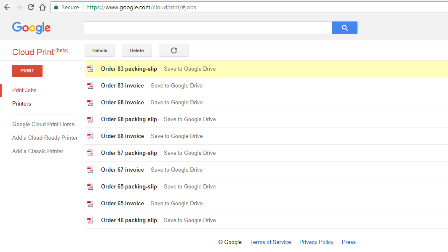Click the PDF icon for Order 46 packing-slip
The image size is (448, 252).
click(90, 220)
